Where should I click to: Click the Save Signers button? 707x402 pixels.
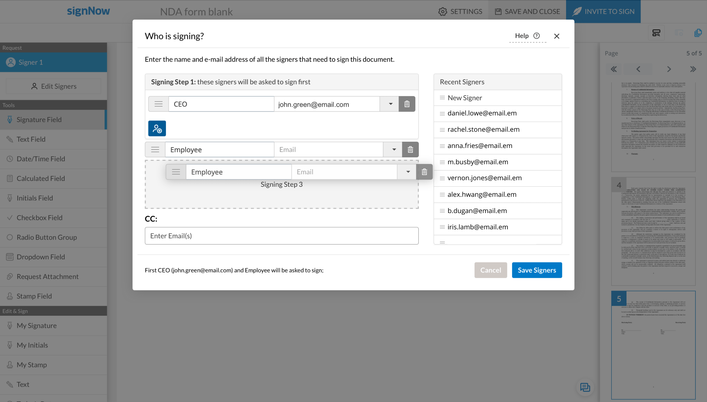537,270
